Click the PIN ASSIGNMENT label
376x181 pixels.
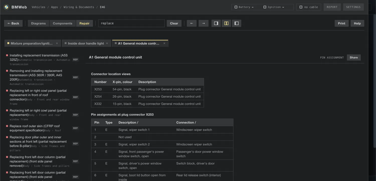coord(332,58)
